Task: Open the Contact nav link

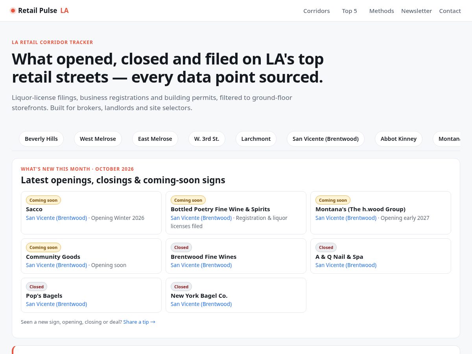Action: tap(450, 11)
